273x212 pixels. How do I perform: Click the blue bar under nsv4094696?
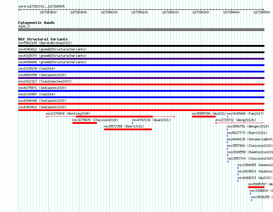tap(141, 65)
